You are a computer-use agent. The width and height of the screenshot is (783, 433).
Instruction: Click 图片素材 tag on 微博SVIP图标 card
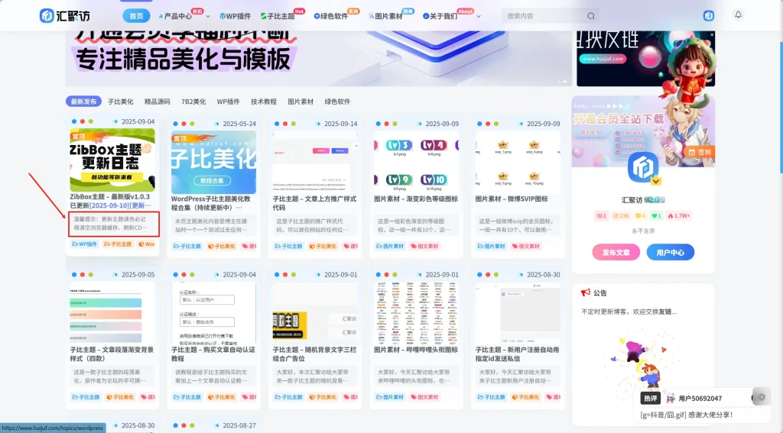pyautogui.click(x=491, y=246)
